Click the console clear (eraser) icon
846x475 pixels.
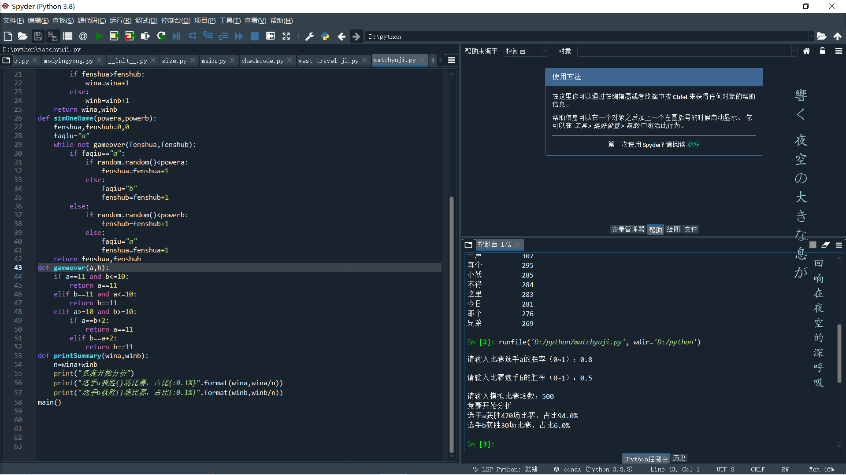(x=825, y=245)
